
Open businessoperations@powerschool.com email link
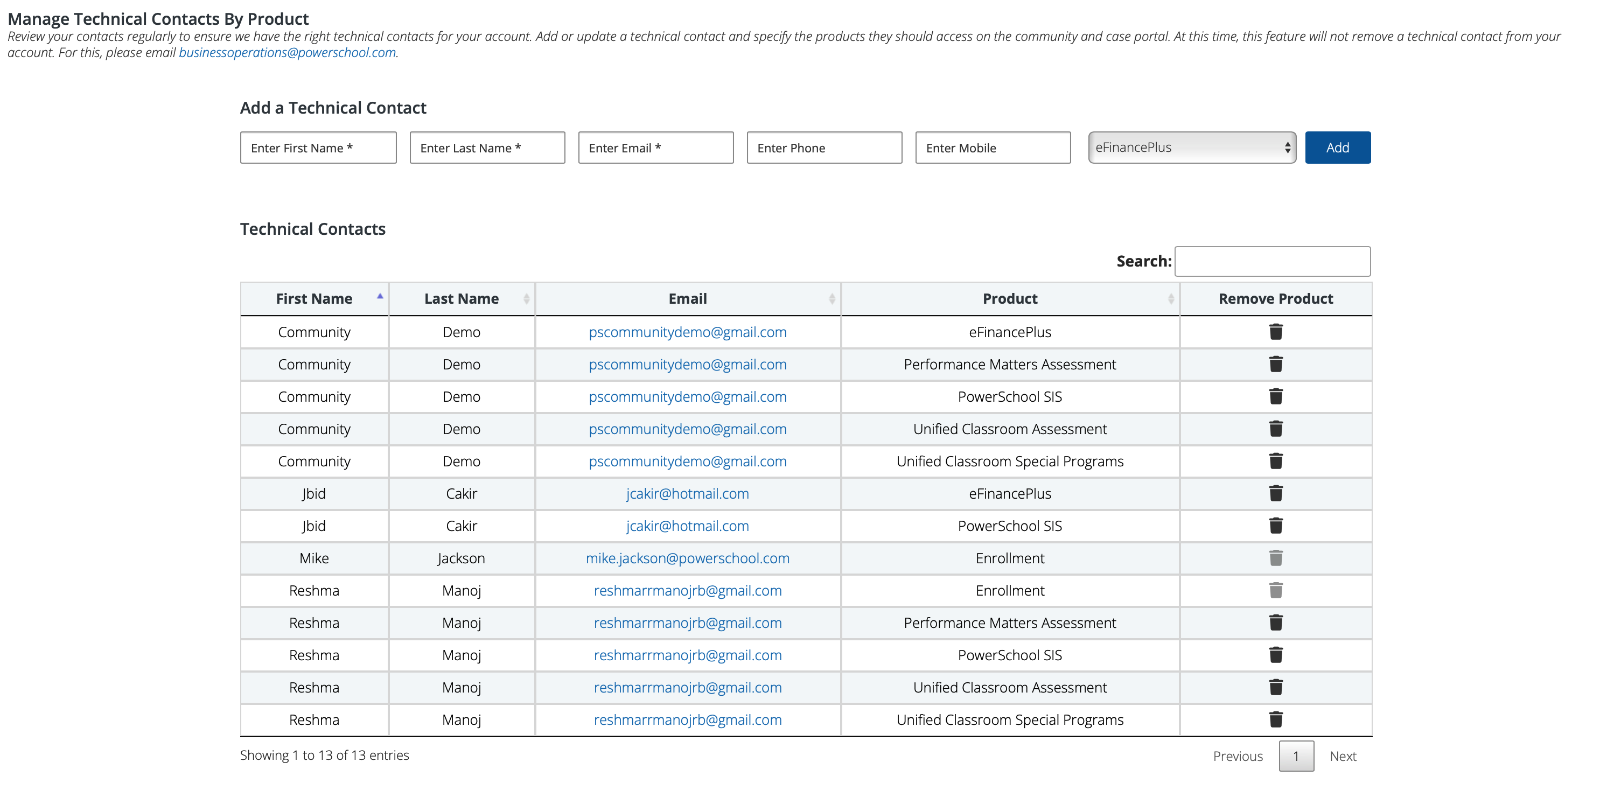287,52
